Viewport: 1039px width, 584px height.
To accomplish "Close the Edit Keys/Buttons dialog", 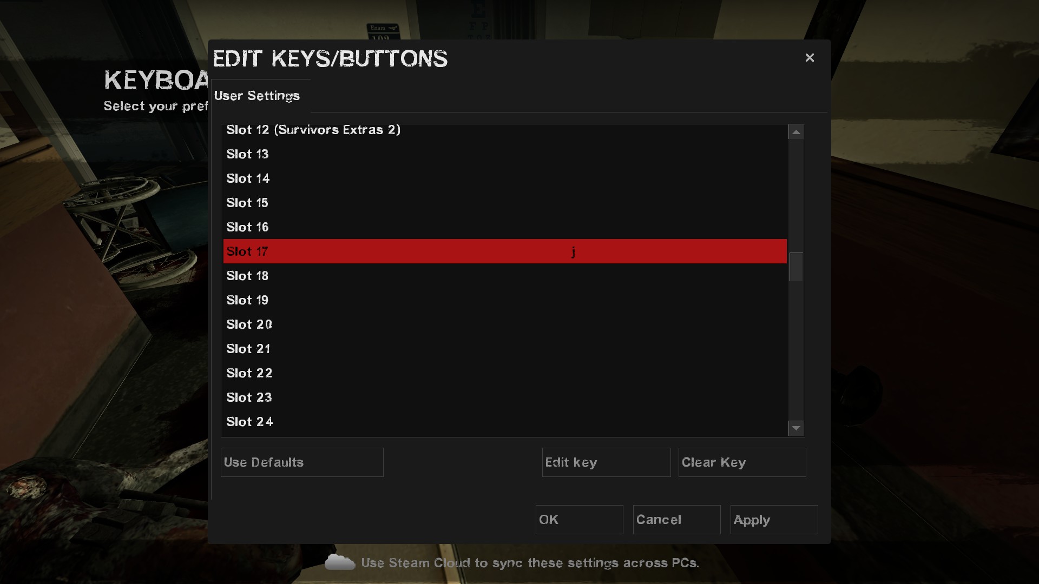I will click(x=810, y=58).
